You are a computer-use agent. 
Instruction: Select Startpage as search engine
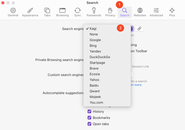click(x=107, y=63)
